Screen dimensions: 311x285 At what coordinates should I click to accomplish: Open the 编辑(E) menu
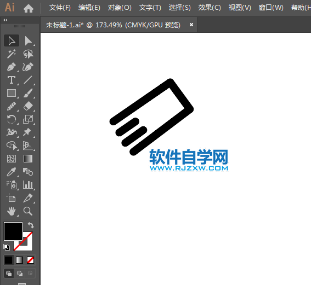tap(89, 8)
